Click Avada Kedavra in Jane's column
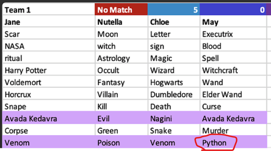Image resolution: width=271 pixels, height=151 pixels. click(x=49, y=118)
